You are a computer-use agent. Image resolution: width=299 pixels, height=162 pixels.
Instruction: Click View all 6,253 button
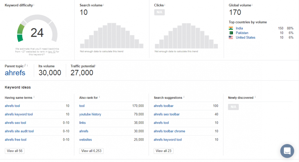coord(91,151)
